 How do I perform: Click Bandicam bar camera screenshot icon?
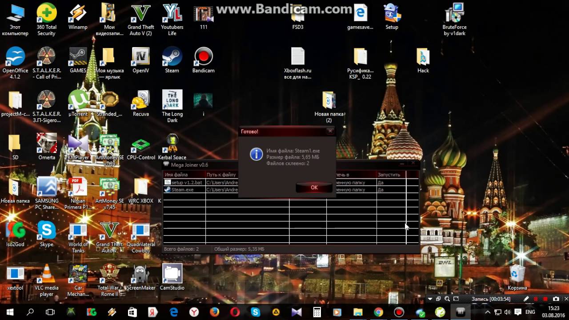[556, 299]
